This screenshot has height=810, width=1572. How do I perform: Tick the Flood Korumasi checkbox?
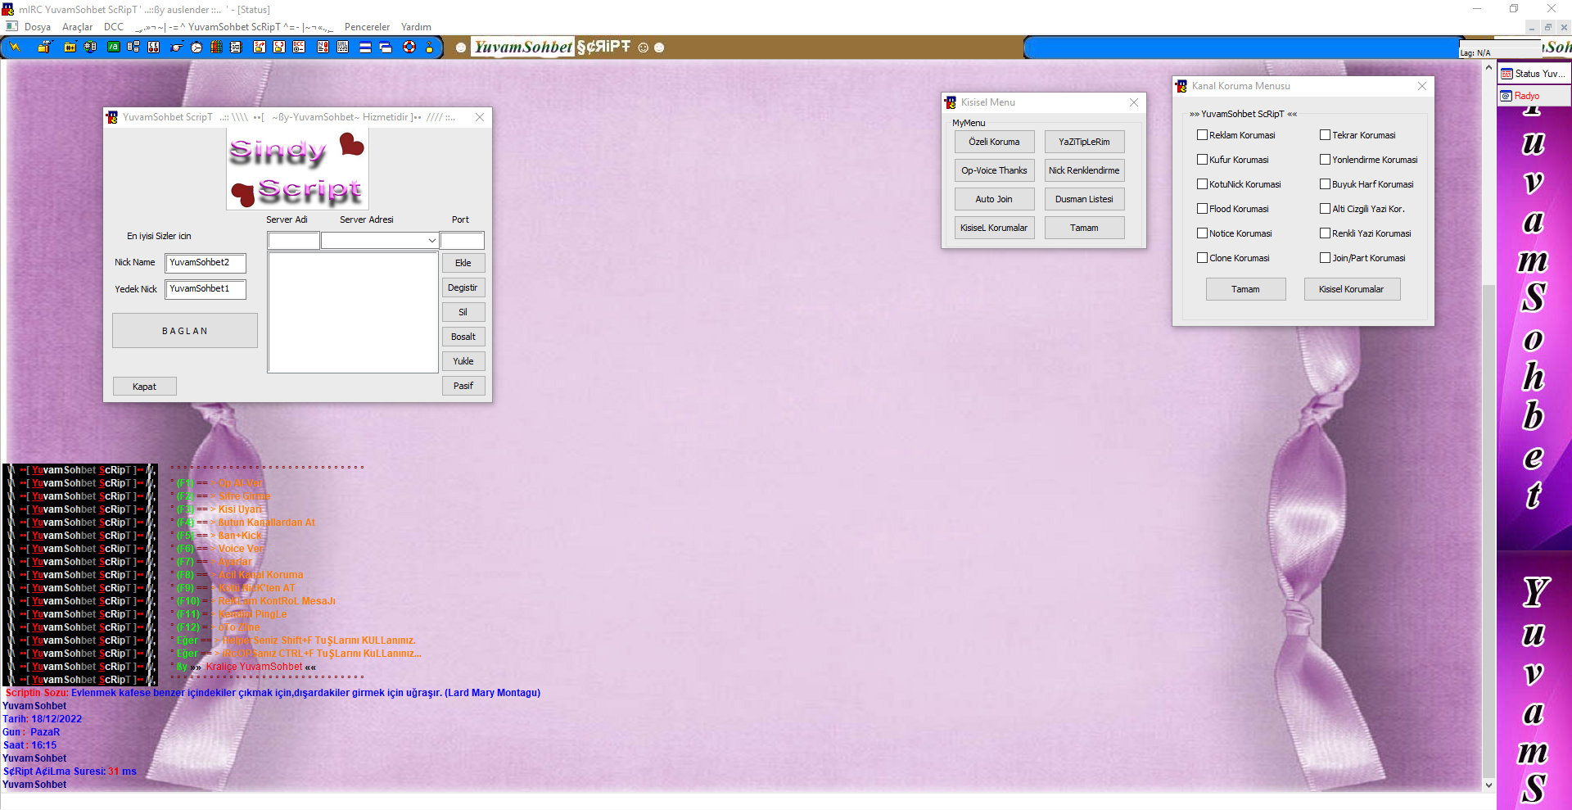pos(1203,209)
